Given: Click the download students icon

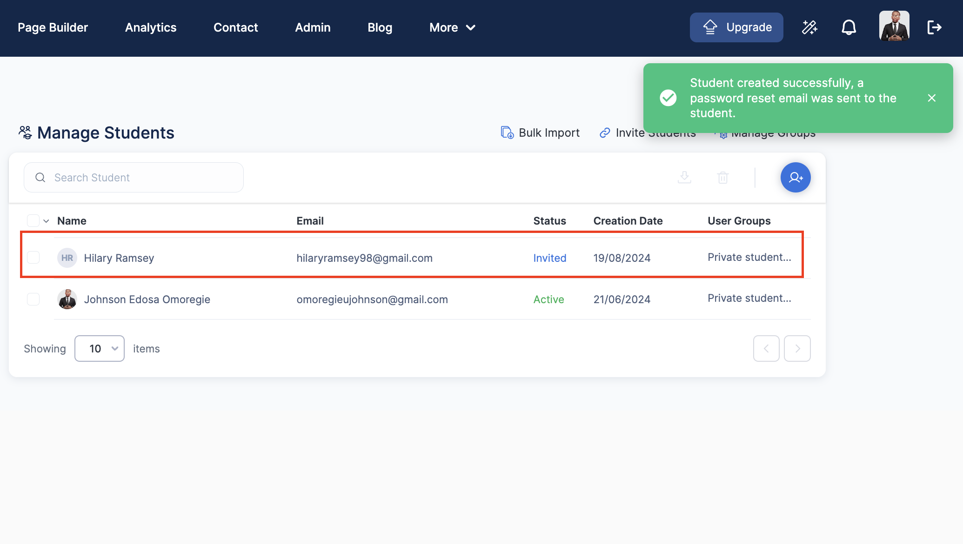Looking at the screenshot, I should [684, 178].
